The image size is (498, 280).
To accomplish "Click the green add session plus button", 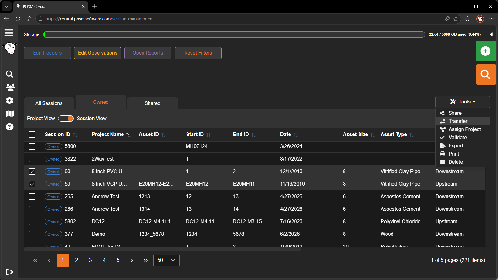I will (x=486, y=51).
